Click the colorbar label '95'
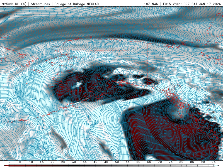This screenshot has width=223, height=167. (x=214, y=162)
